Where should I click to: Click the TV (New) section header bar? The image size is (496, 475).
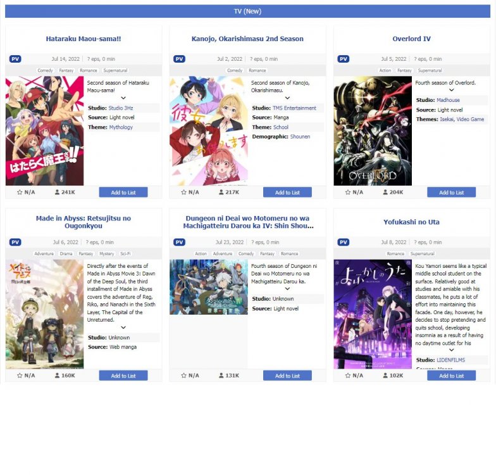tap(248, 11)
